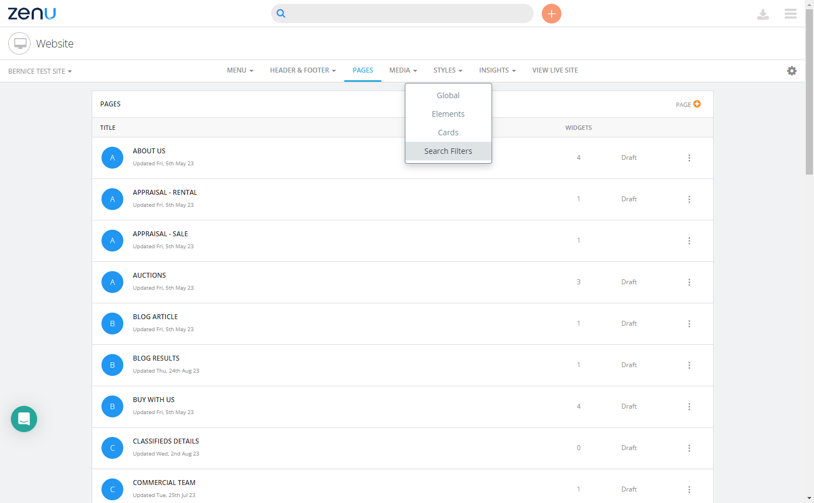The height and width of the screenshot is (503, 814).
Task: Expand the INSIGHTS dropdown
Action: point(498,70)
